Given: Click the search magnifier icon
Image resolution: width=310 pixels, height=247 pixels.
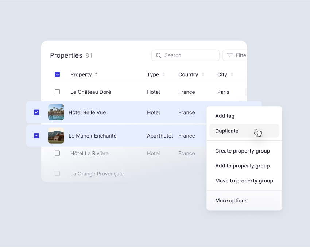Looking at the screenshot, I should (159, 55).
